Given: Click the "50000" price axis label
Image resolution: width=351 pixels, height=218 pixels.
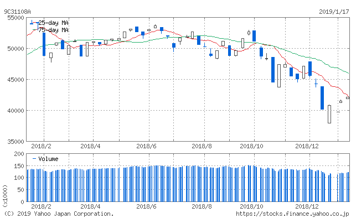Looking at the screenshot, I should (x=16, y=49).
